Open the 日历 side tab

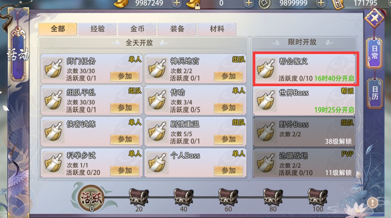click(x=375, y=93)
